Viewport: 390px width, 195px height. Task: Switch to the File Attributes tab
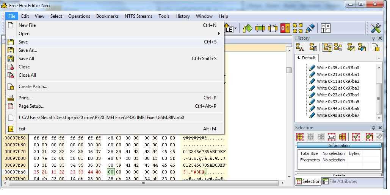[340, 182]
